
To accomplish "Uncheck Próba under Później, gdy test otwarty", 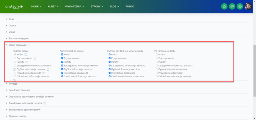I will 109,55.
